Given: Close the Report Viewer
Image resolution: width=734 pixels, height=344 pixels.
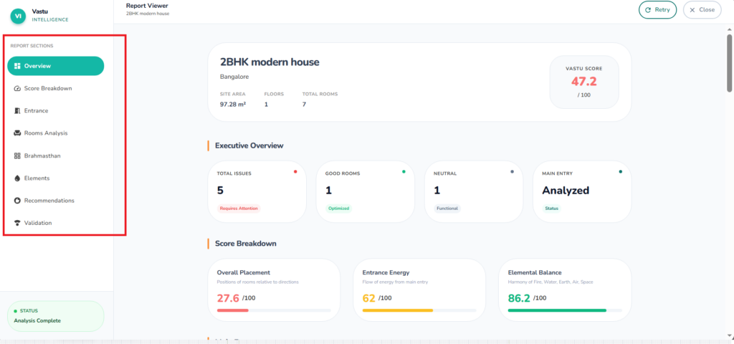Looking at the screenshot, I should [x=702, y=10].
